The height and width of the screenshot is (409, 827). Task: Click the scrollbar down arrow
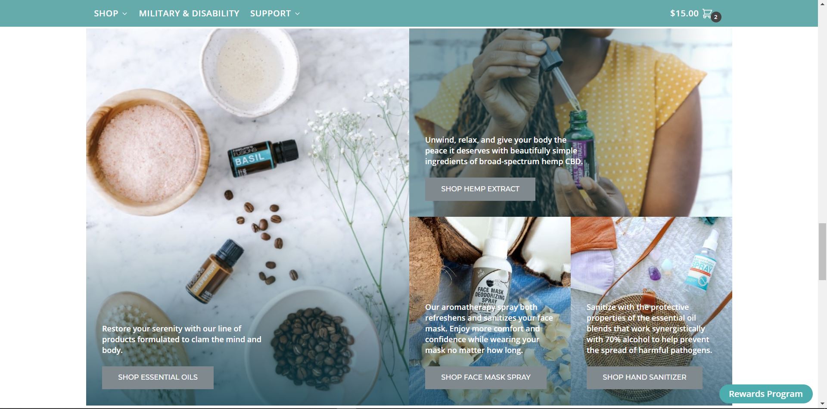coord(822,404)
